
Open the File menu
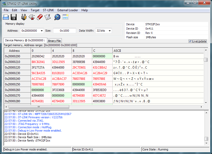tap(6, 10)
